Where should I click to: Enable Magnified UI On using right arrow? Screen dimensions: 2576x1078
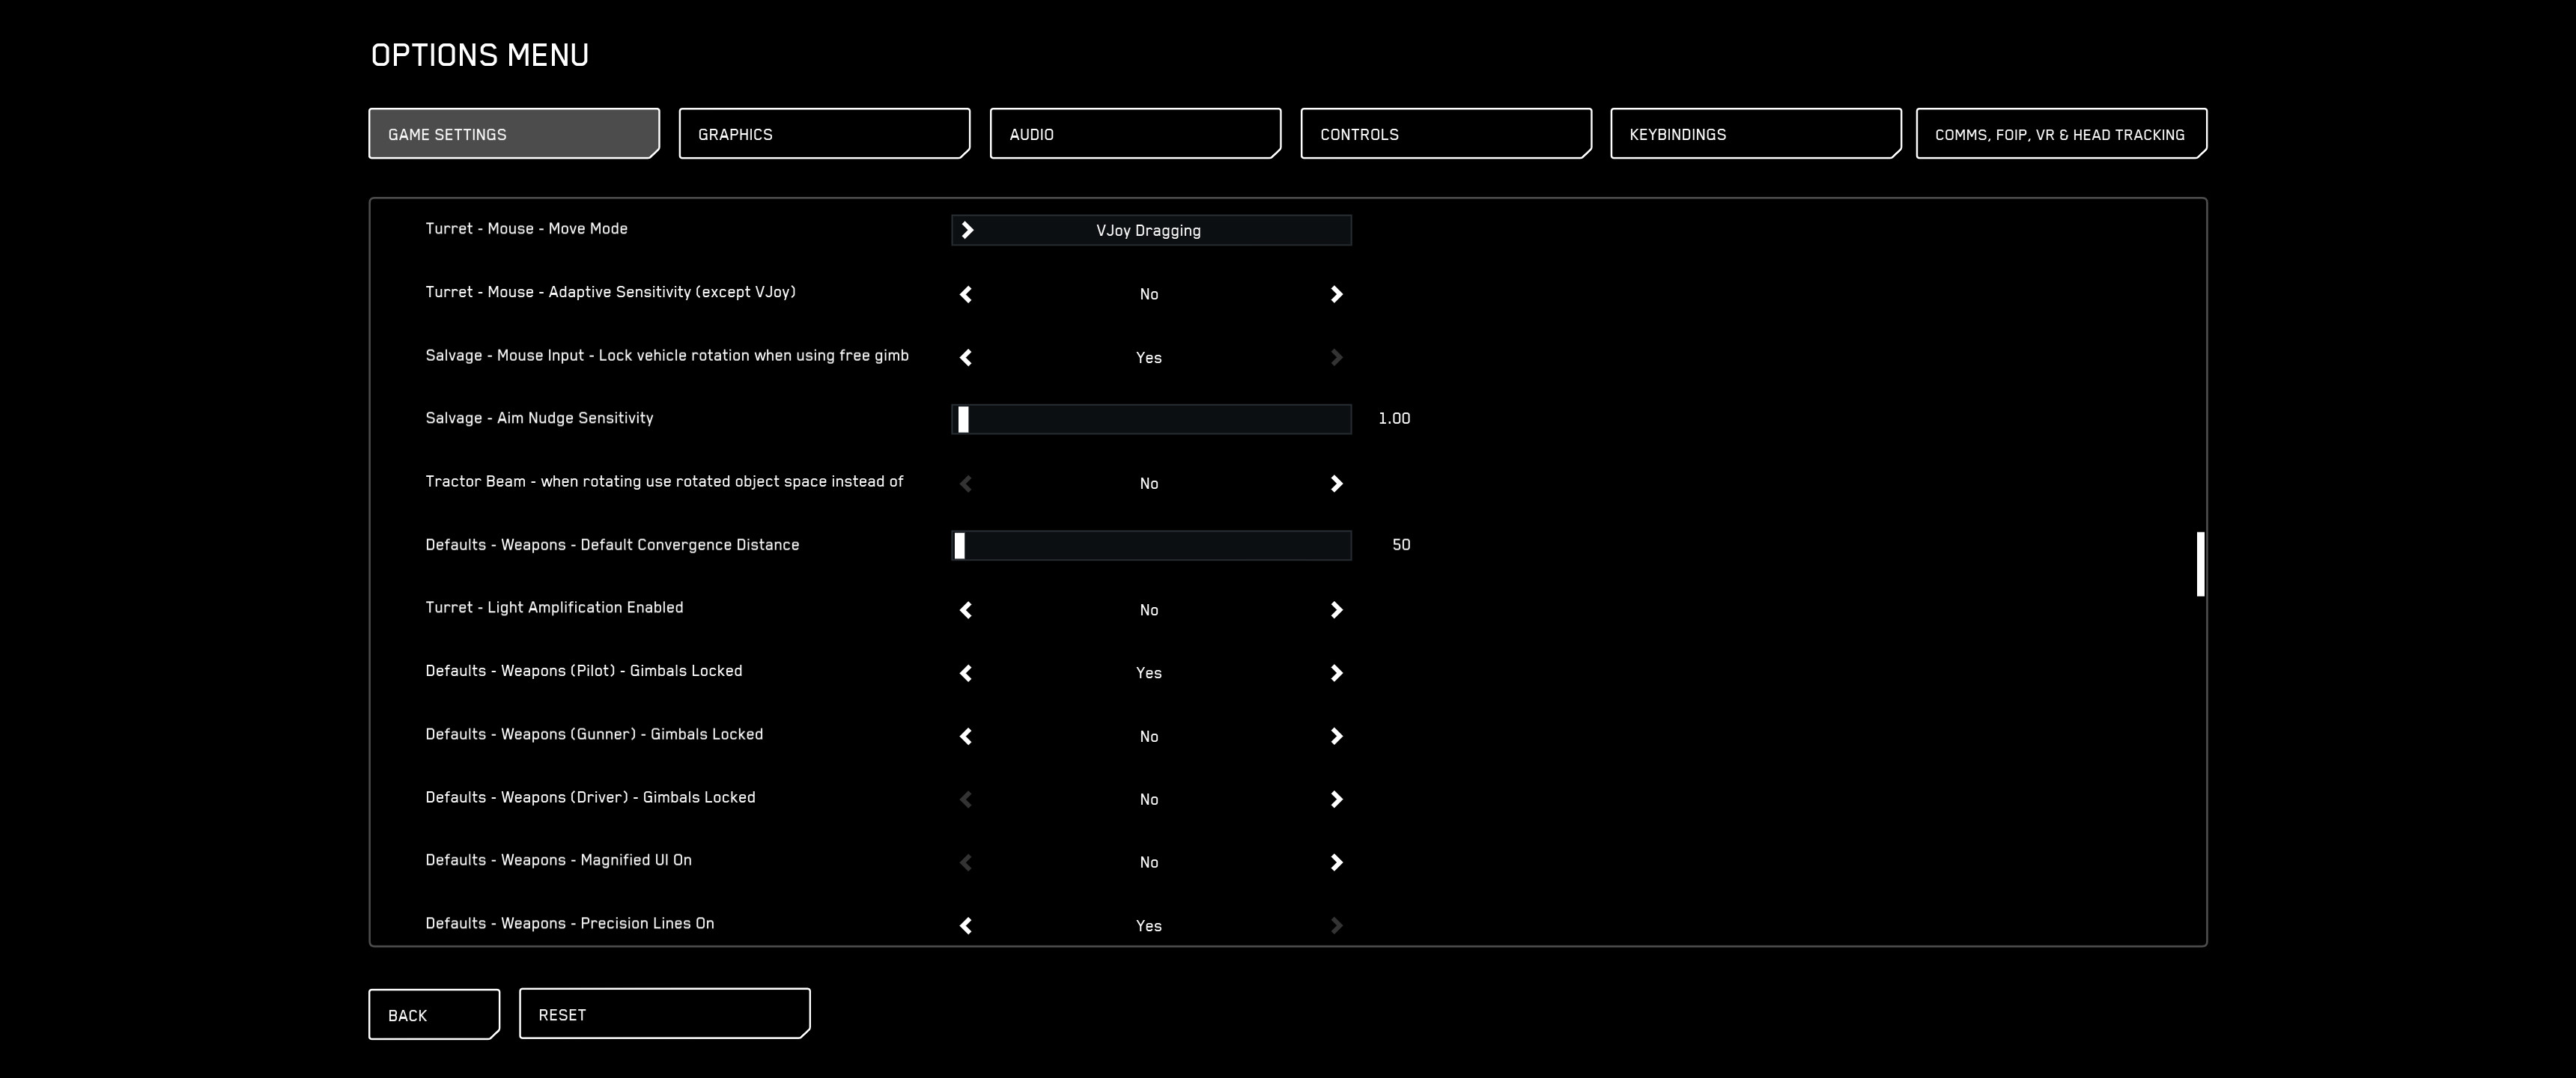[1336, 862]
